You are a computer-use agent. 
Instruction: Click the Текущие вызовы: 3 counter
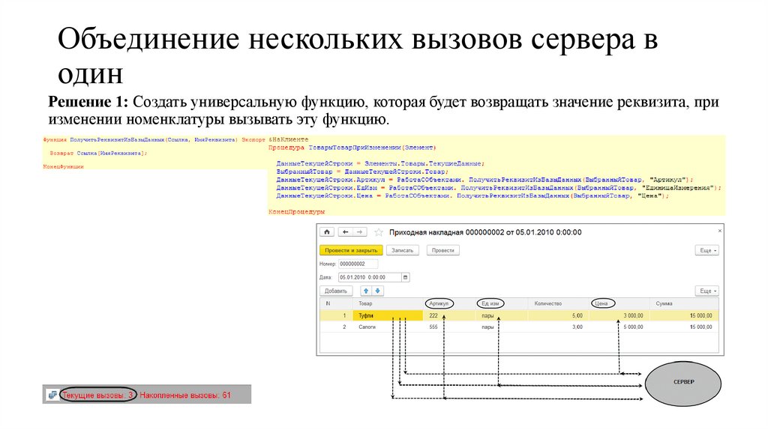(97, 395)
